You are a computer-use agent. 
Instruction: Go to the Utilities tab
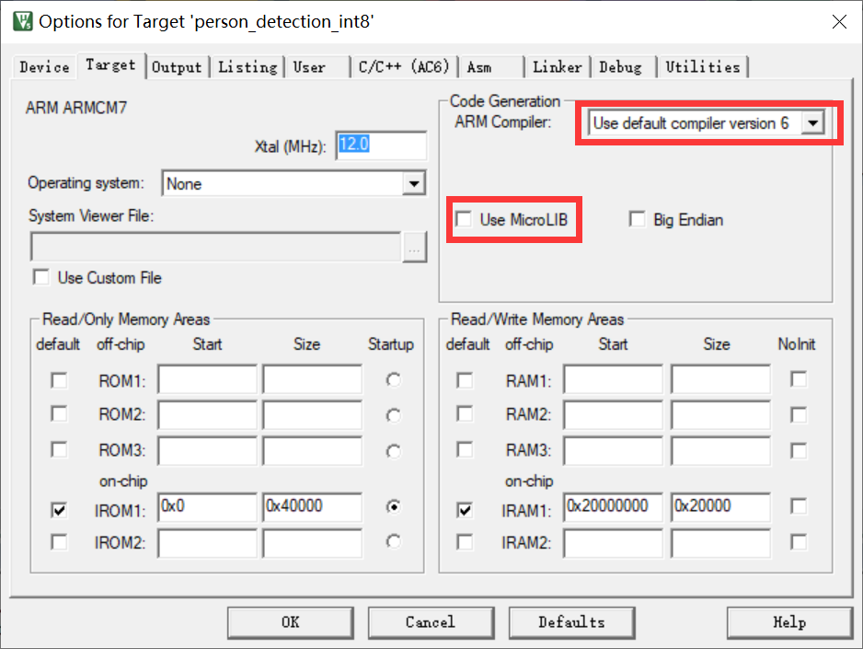pyautogui.click(x=703, y=67)
